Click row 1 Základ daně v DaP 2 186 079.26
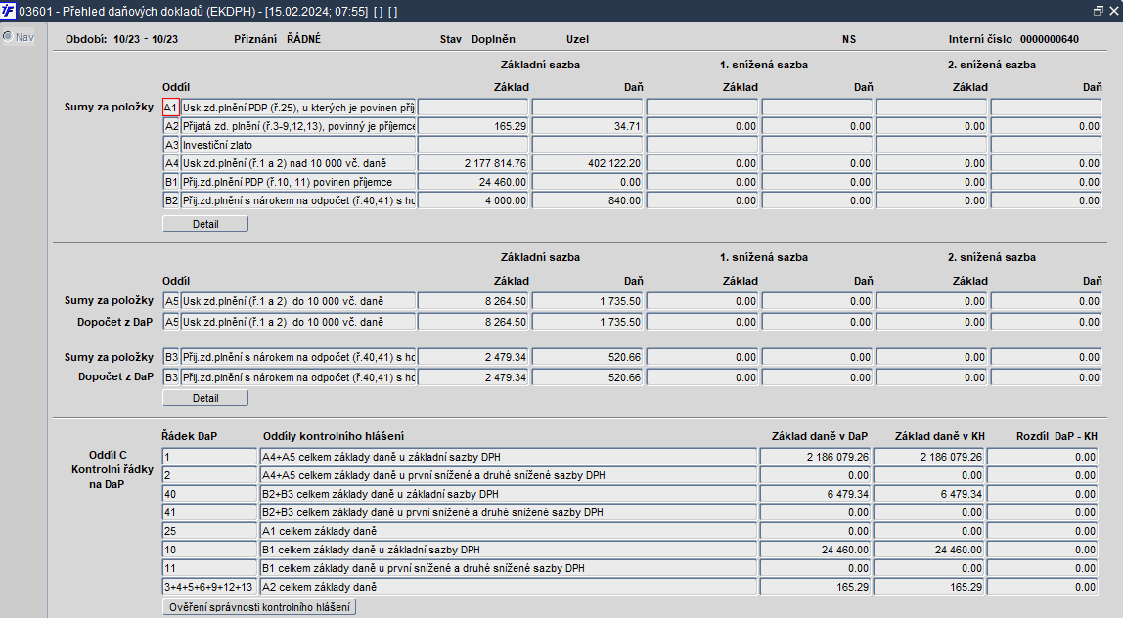 point(815,456)
